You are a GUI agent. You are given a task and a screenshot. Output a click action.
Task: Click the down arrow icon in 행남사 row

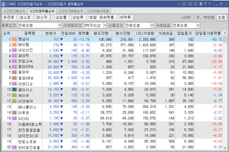pos(61,39)
